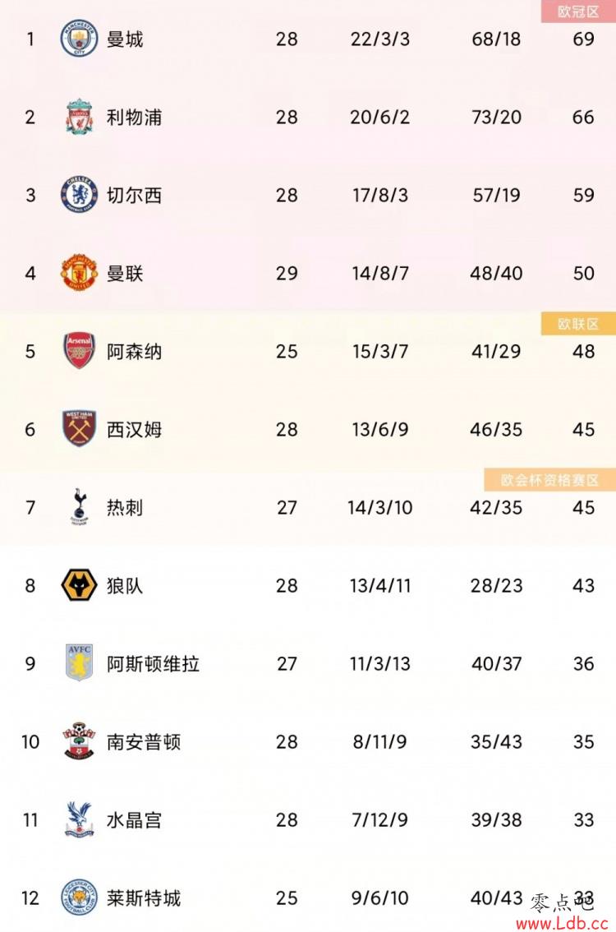
Task: Select team name 水晶宫
Action: [x=134, y=819]
